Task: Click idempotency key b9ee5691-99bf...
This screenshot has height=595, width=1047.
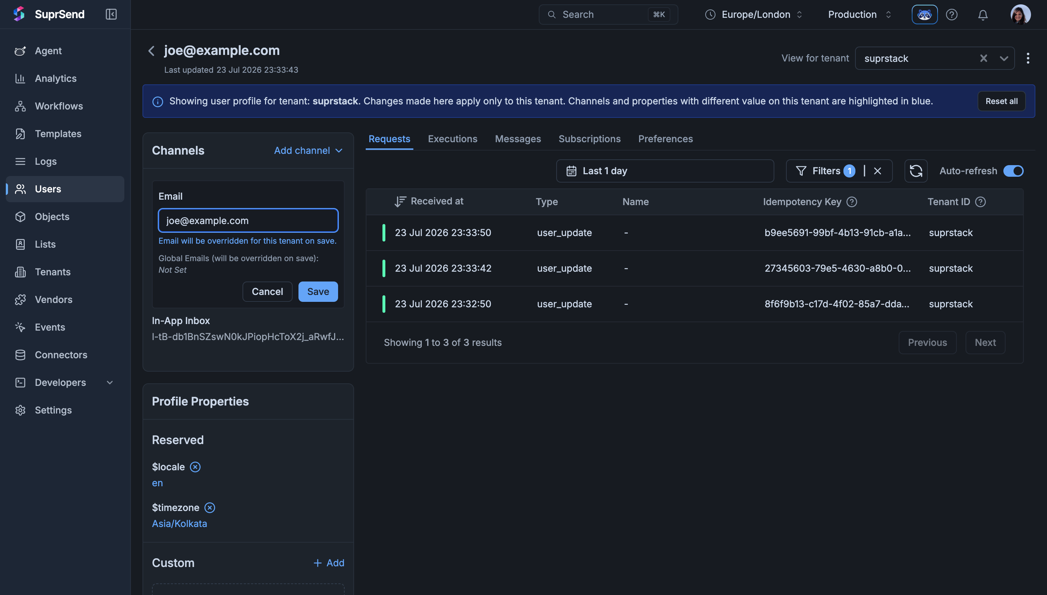Action: (838, 233)
